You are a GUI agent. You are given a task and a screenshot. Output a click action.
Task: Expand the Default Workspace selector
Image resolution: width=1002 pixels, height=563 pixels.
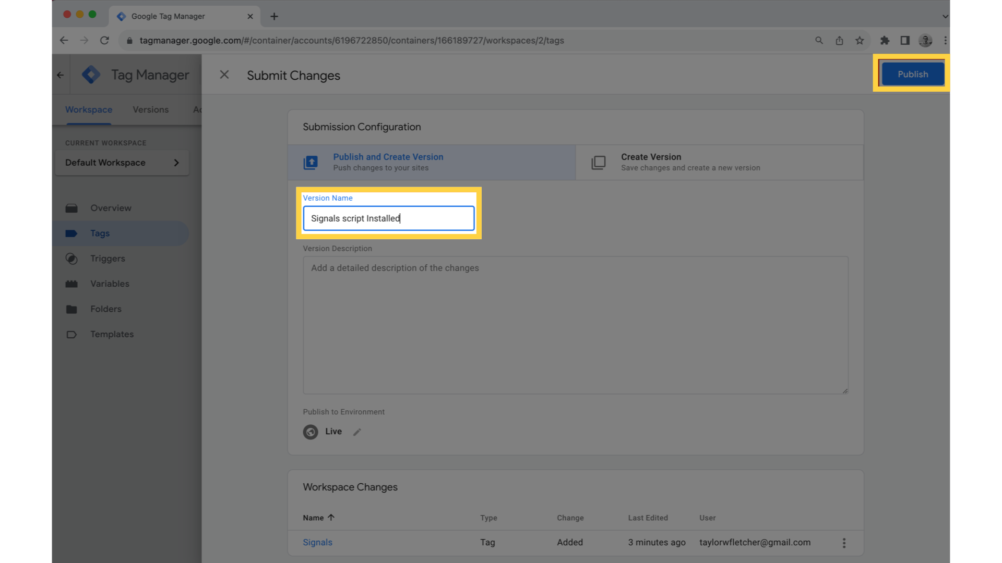tap(122, 163)
